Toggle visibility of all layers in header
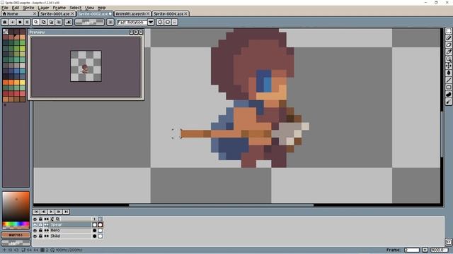 35,219
